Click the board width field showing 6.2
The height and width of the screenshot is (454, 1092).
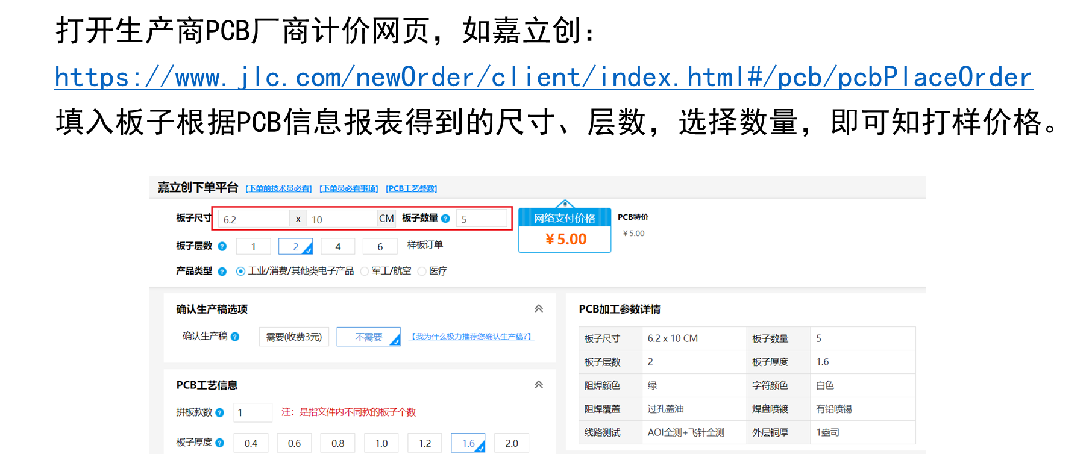pyautogui.click(x=254, y=219)
